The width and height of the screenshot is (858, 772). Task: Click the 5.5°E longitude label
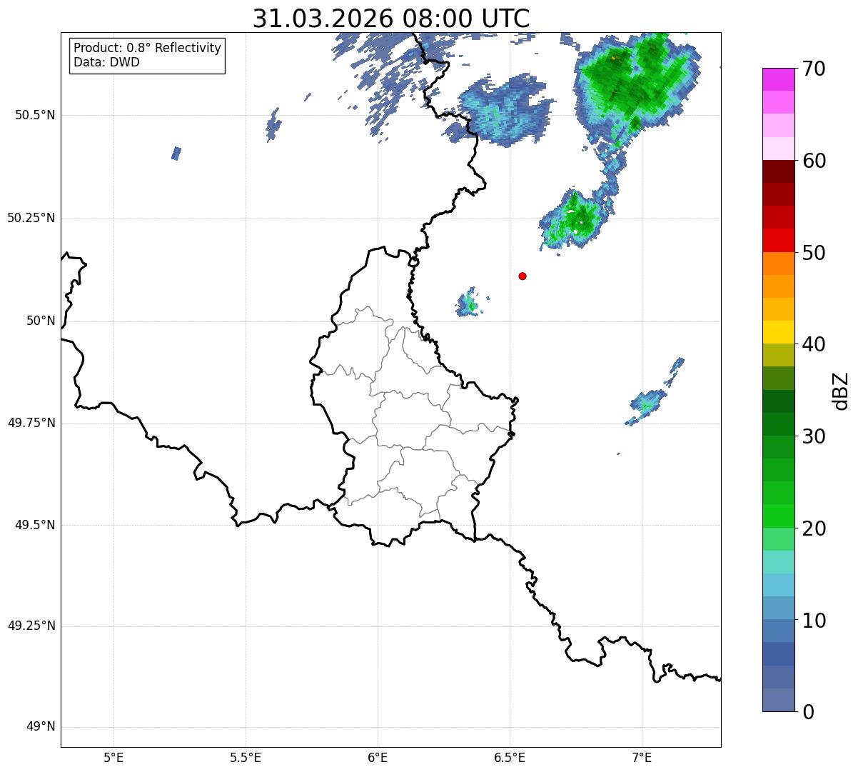[246, 757]
